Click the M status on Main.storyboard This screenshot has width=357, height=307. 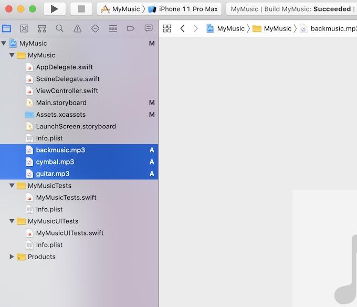tap(152, 103)
